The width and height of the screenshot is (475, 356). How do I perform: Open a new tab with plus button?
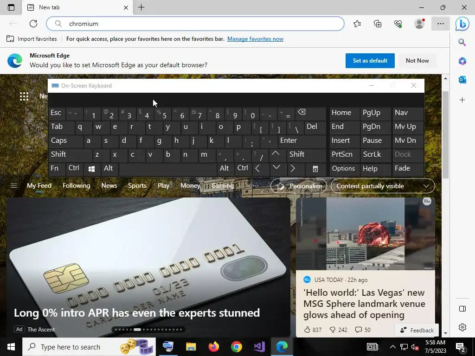141,7
